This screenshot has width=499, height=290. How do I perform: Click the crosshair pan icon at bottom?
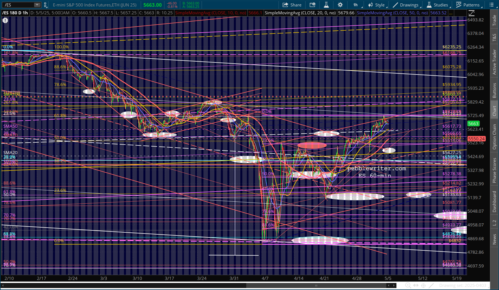pyautogui.click(x=423, y=285)
